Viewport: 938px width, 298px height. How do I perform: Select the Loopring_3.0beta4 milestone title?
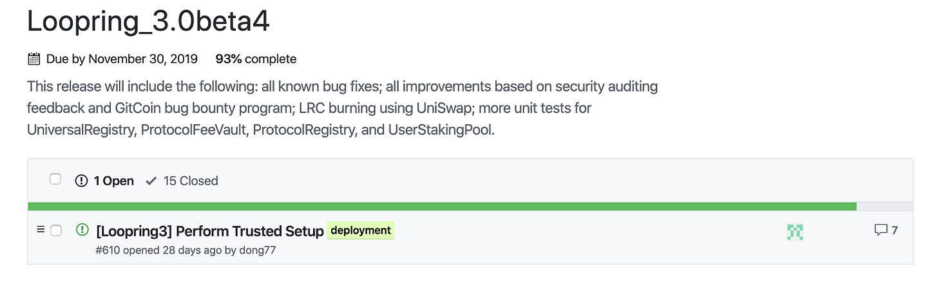(148, 23)
